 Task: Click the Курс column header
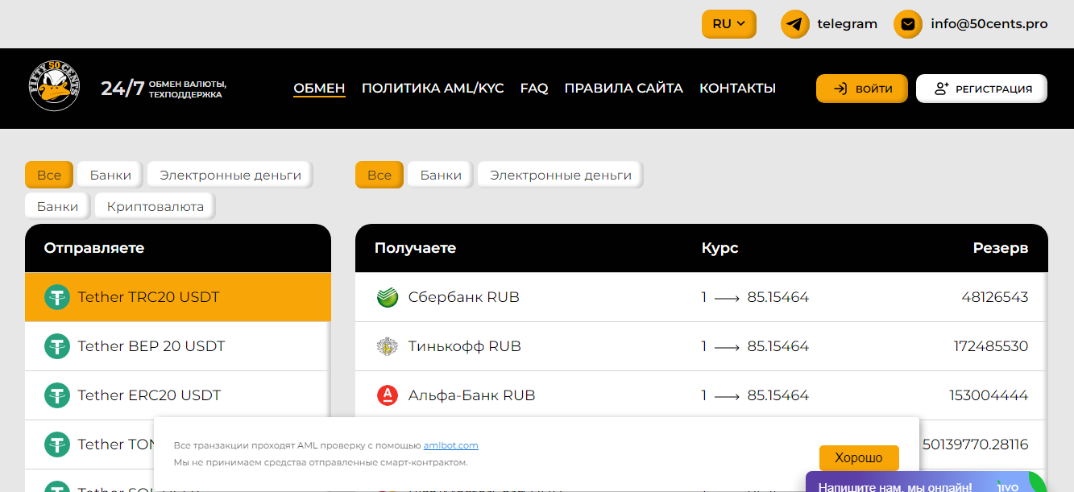point(719,248)
